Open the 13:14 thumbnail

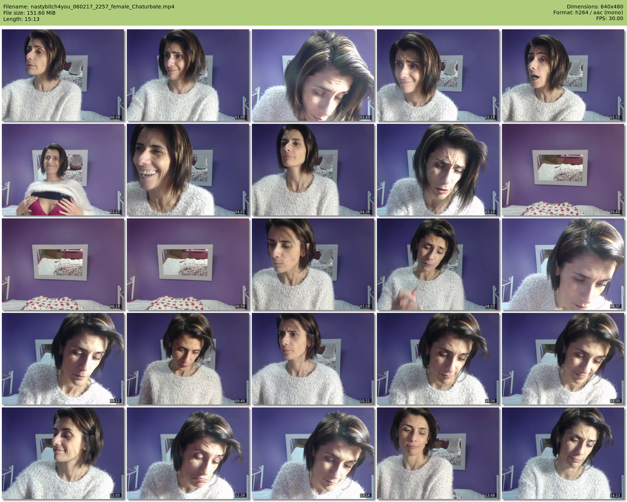(x=313, y=453)
